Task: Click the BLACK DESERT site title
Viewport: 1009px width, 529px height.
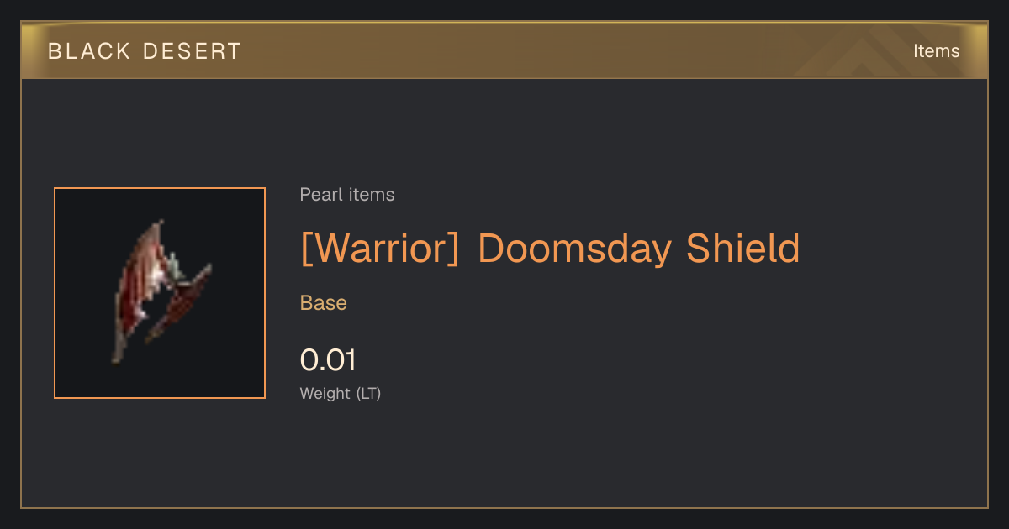Action: 145,51
